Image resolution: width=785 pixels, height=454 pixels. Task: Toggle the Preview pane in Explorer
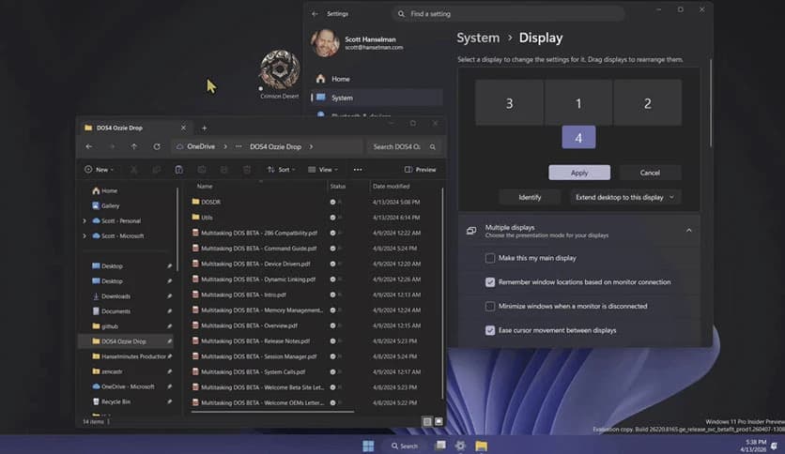pos(420,170)
